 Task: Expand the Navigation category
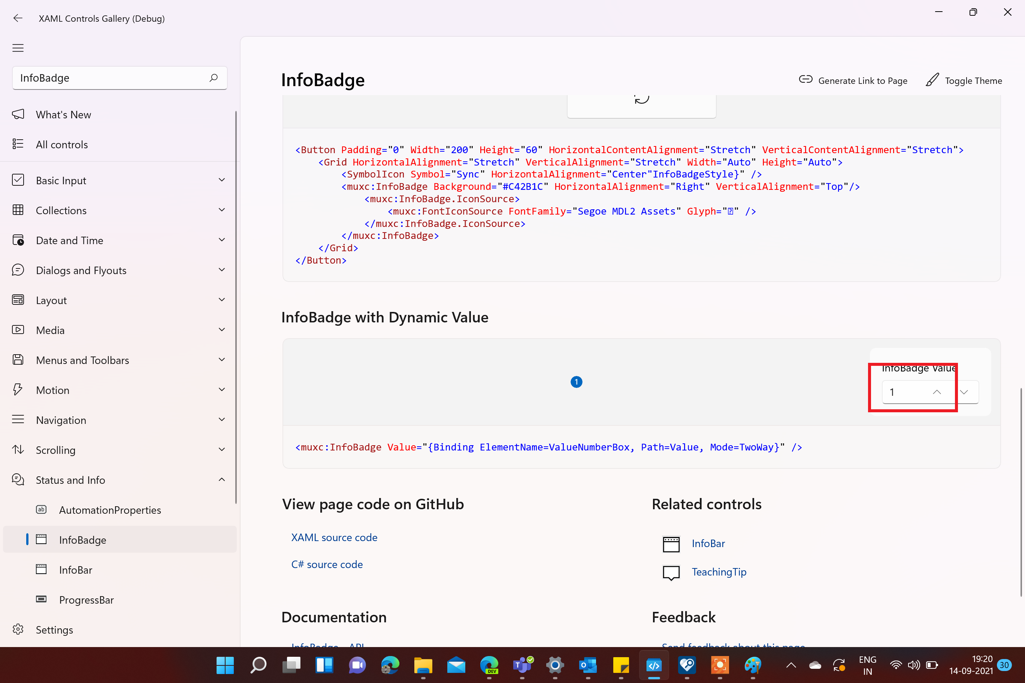[222, 419]
